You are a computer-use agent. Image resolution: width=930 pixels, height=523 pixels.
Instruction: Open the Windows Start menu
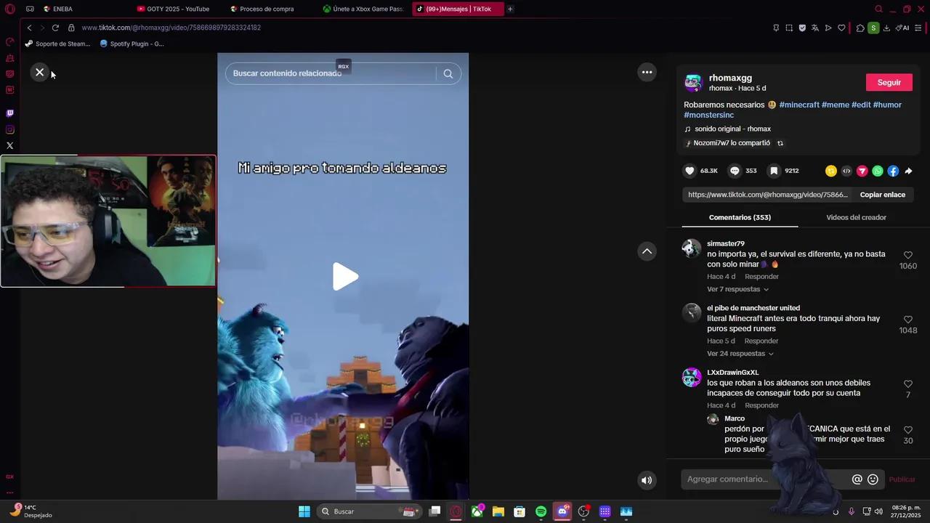pos(304,511)
